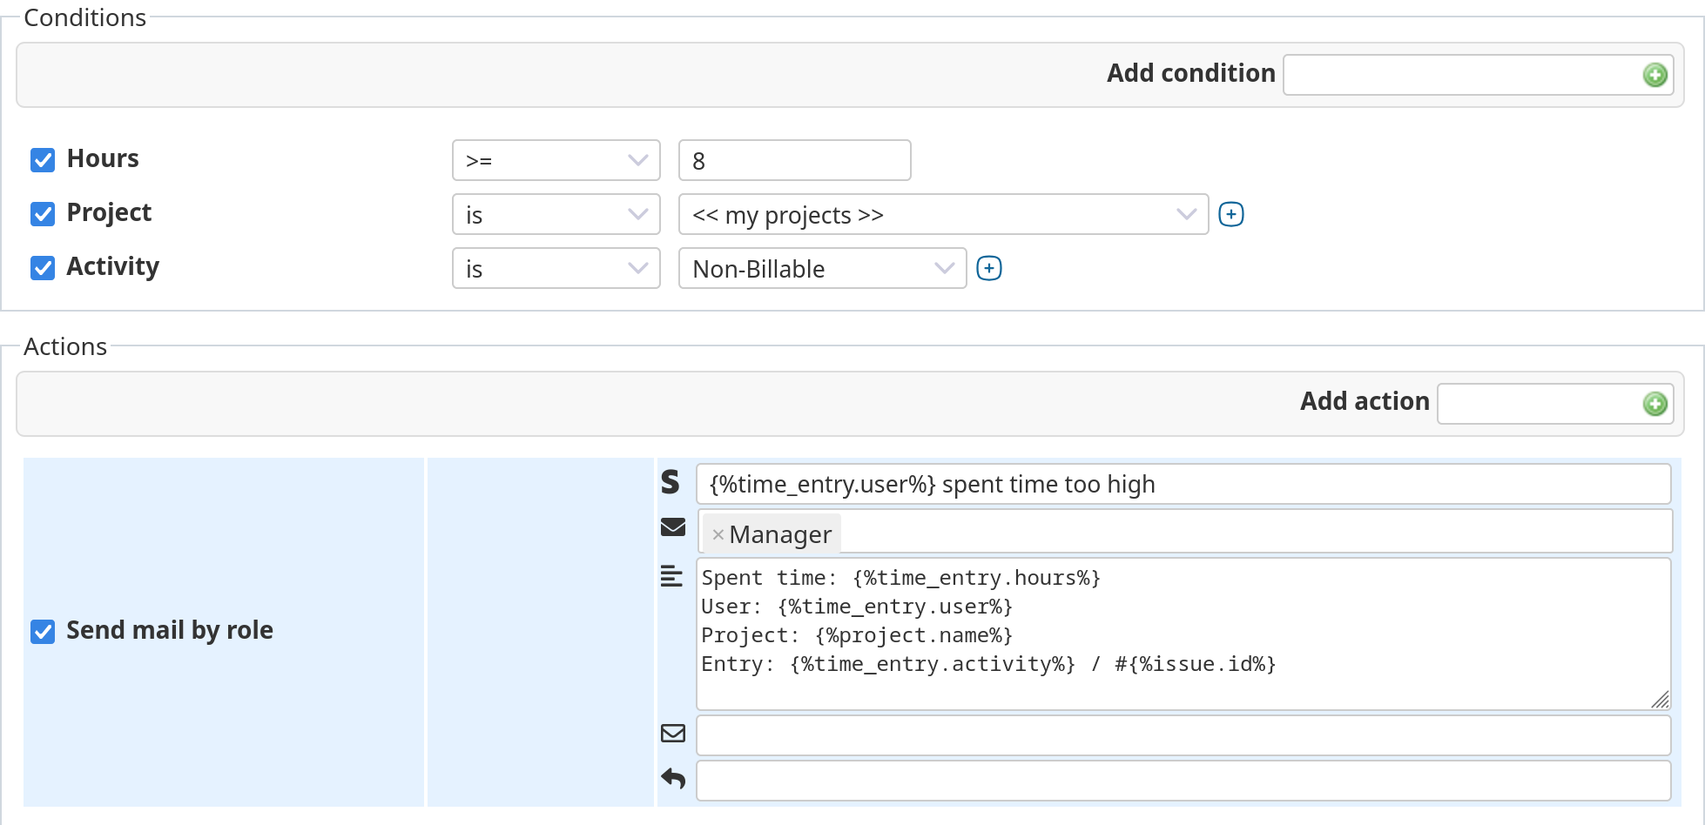Click the Actions fieldset legend
Screen dimensions: 1705x825
pyautogui.click(x=65, y=346)
